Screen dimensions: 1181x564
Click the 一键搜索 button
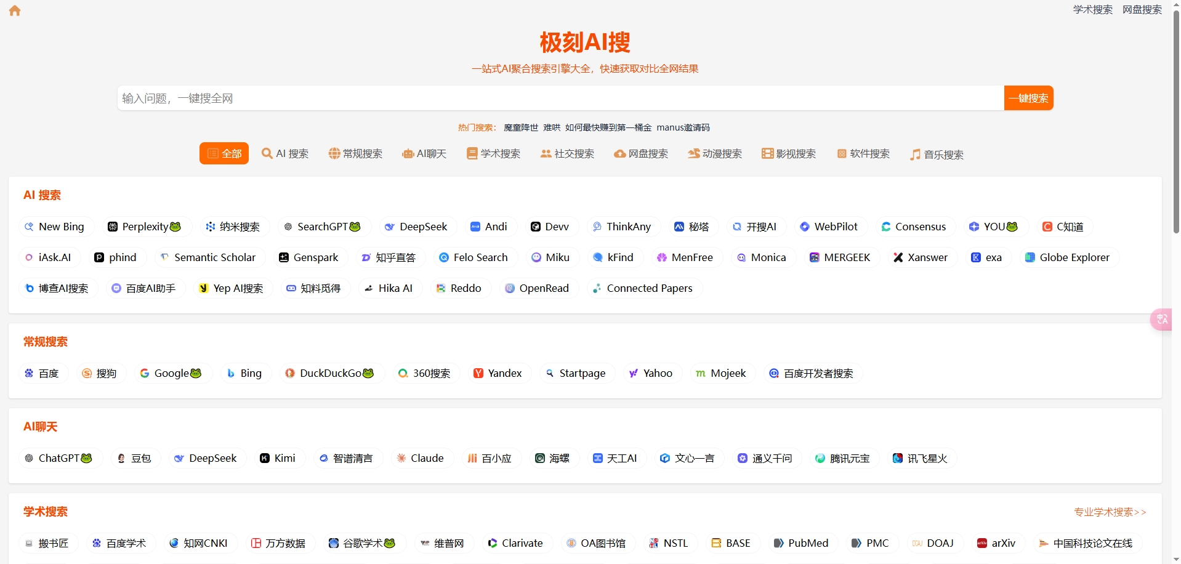click(x=1028, y=98)
